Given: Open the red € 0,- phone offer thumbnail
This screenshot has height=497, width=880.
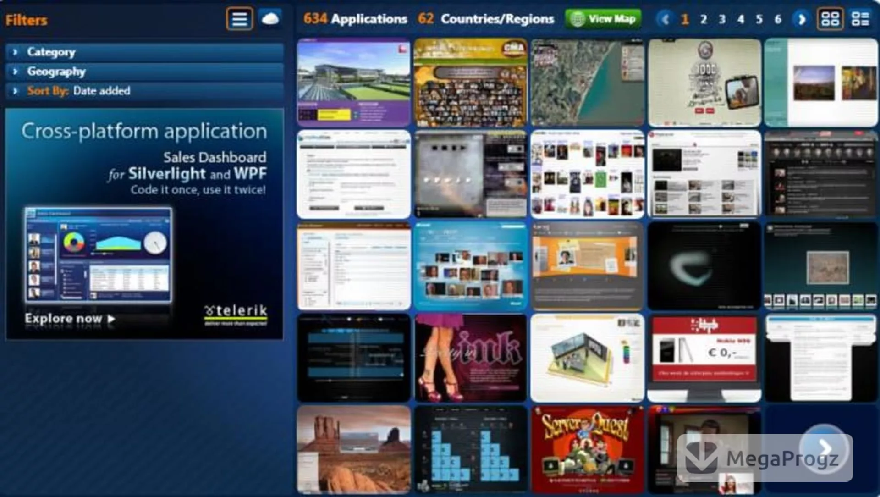Looking at the screenshot, I should 704,358.
